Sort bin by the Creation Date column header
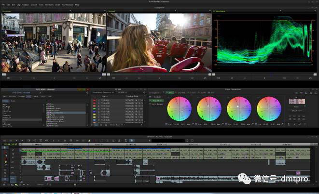Screen dimensions: 319x194 [x=132, y=96]
